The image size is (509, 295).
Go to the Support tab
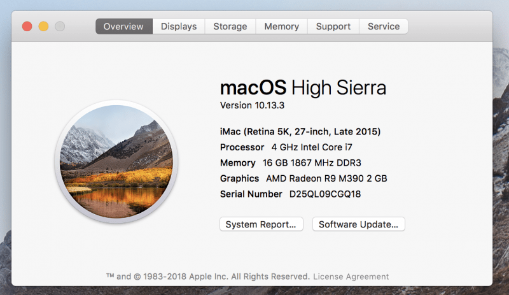(333, 26)
